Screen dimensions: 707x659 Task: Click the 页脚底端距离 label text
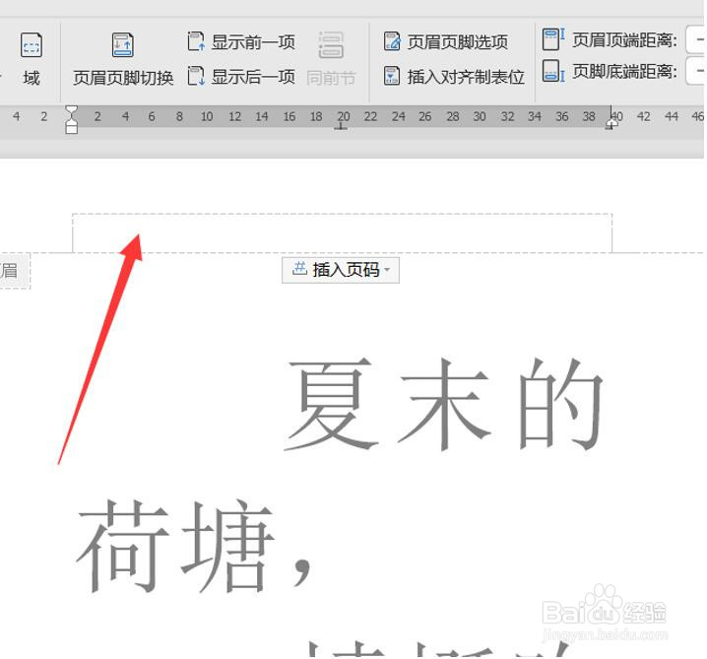[x=625, y=71]
